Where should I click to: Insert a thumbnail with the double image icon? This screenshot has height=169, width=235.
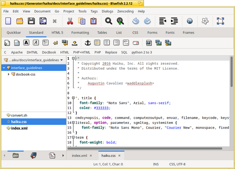point(158,43)
